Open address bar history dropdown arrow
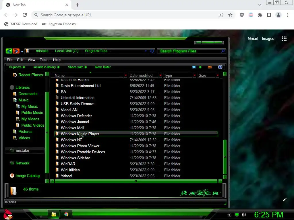The height and width of the screenshot is (220, 294). [146, 51]
